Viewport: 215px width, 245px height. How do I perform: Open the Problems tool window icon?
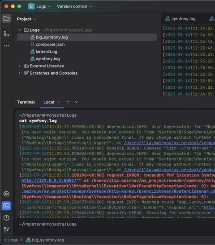[x=6, y=218]
